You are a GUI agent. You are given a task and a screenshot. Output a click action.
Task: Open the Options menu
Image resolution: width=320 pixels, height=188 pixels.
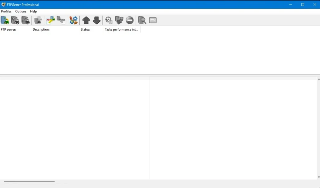coord(21,12)
